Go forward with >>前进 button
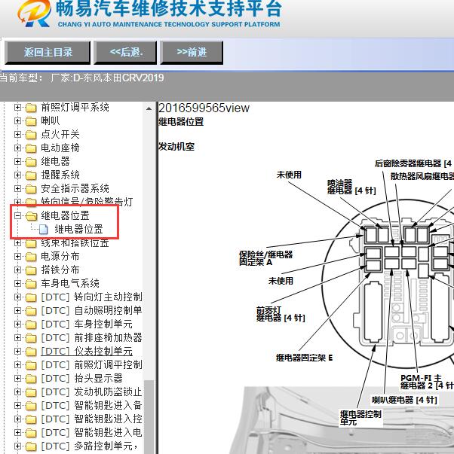Screen dimensions: 454x454 click(x=192, y=53)
